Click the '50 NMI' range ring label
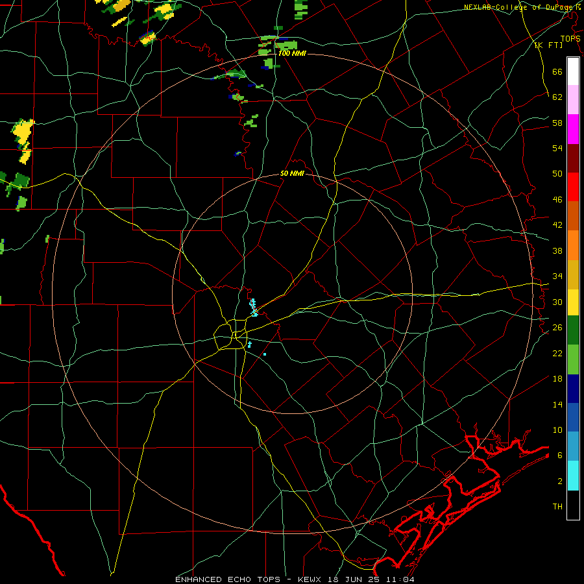This screenshot has height=584, width=584. (292, 173)
